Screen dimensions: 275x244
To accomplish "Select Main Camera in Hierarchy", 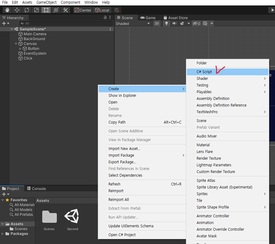I will click(33, 34).
